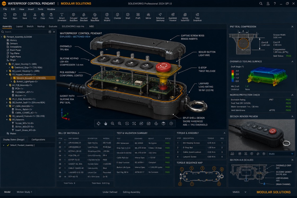Screen dimensions: 297x198
Task: Open the MMGS units dropdown in the status bar
Action: tap(240, 192)
